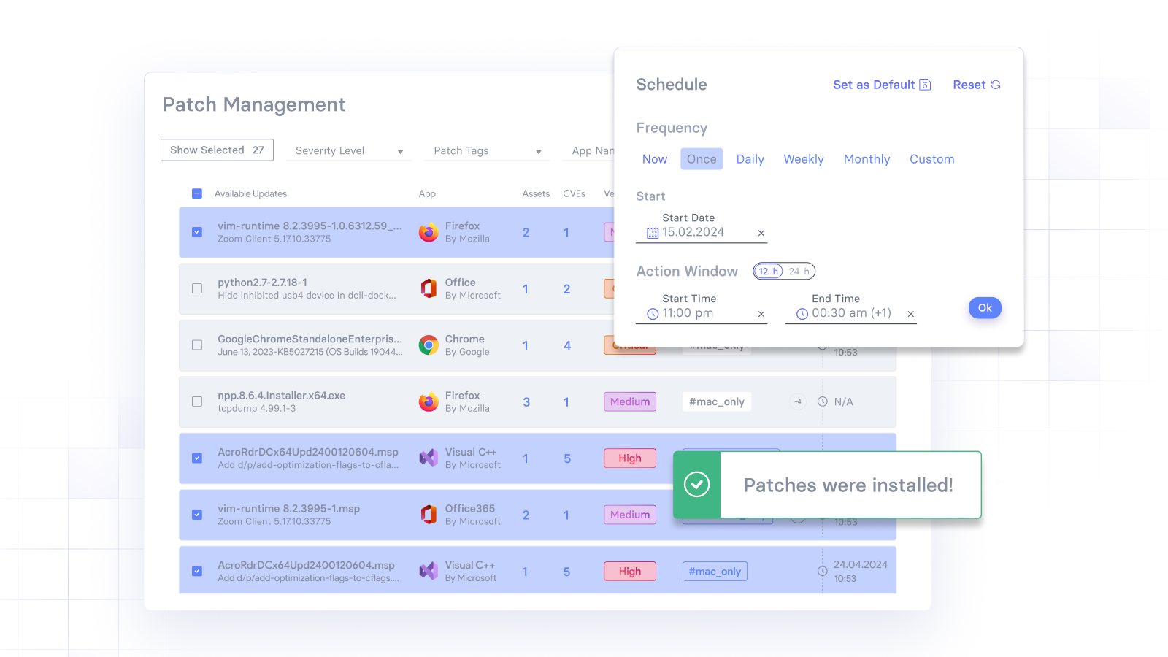Click the calendar icon beside Start Date

coord(653,232)
